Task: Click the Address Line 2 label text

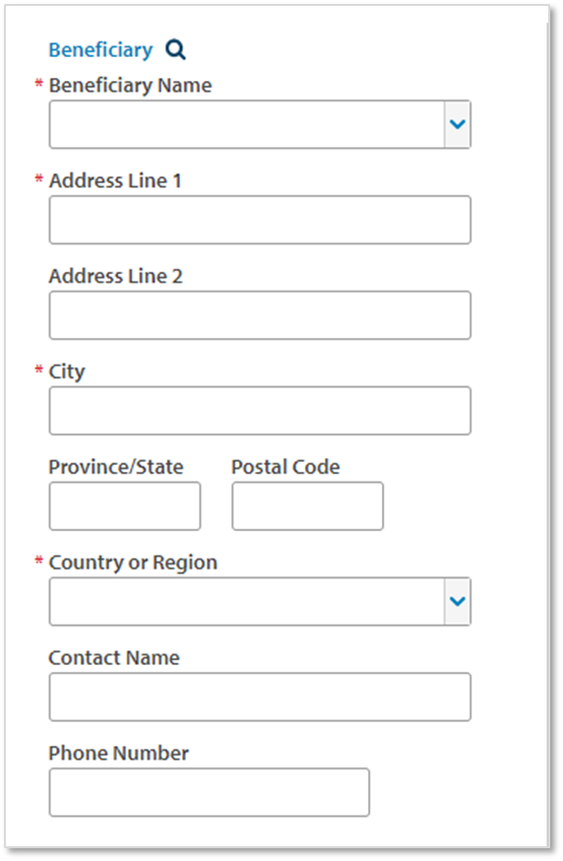Action: [116, 276]
